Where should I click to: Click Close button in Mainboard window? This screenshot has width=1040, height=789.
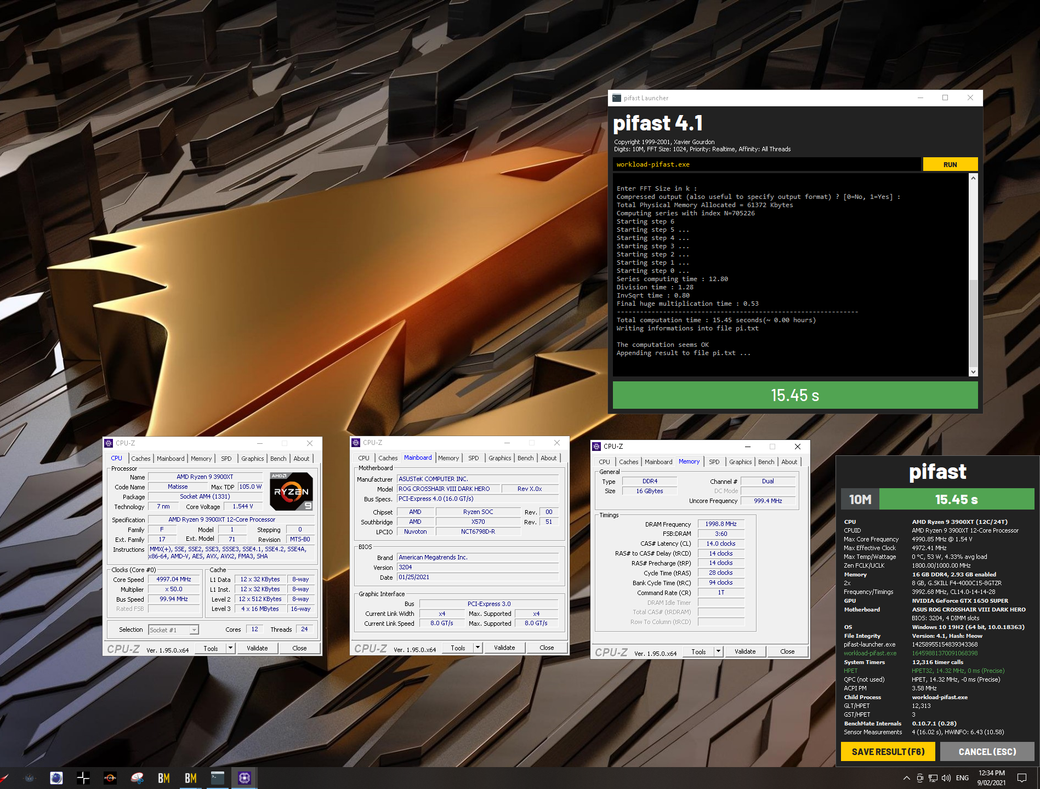(547, 648)
